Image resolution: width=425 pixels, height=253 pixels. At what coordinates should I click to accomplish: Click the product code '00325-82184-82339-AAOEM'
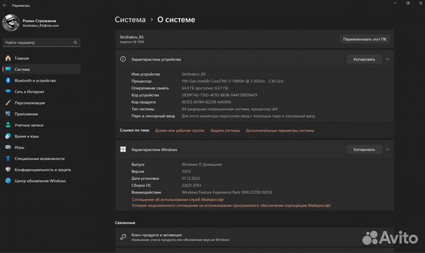tap(206, 102)
